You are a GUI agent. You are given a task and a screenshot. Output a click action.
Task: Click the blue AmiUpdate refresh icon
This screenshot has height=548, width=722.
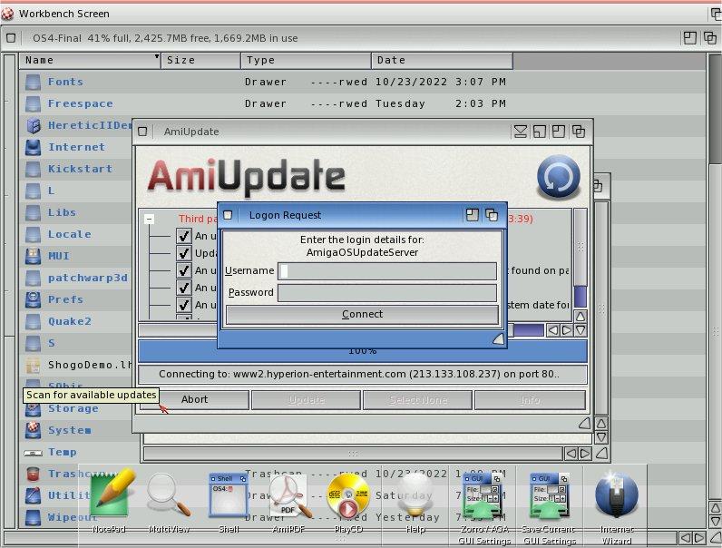(x=558, y=177)
